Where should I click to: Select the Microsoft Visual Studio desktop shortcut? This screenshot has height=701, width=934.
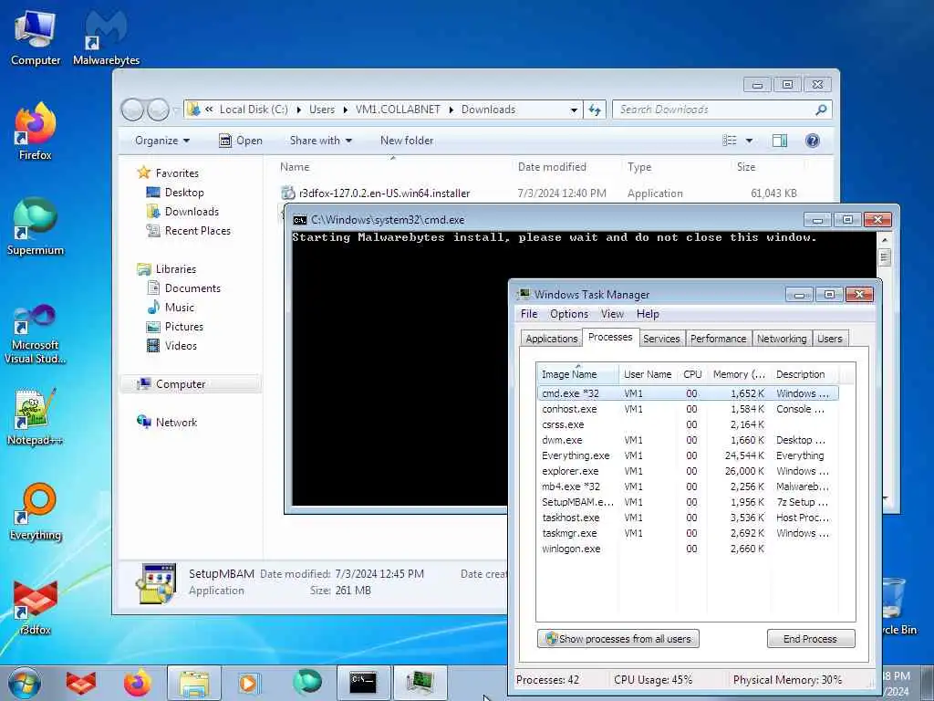pyautogui.click(x=36, y=332)
